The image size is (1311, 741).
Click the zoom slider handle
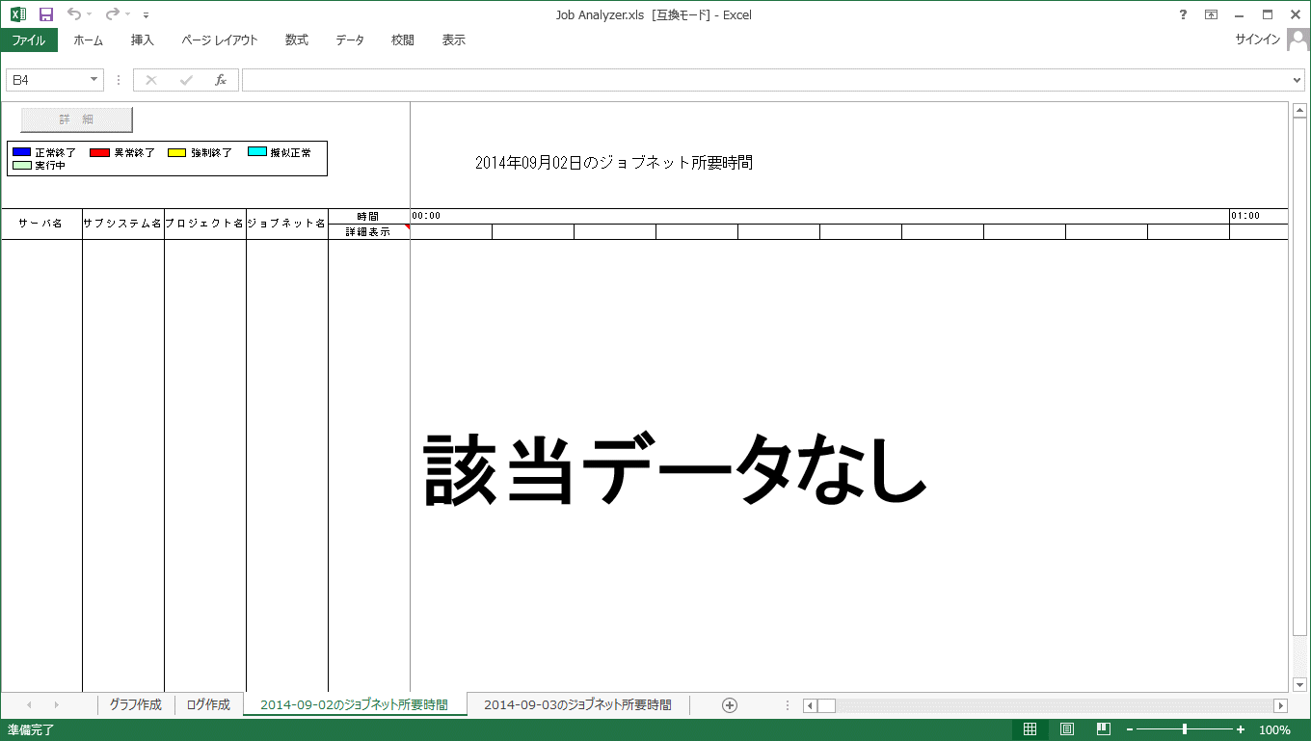pos(1184,729)
